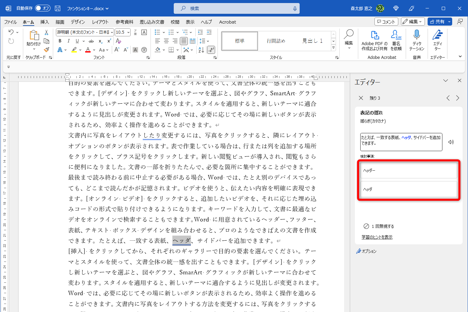The height and width of the screenshot is (312, 468).
Task: Select the bold formatting icon
Action: pos(60,41)
